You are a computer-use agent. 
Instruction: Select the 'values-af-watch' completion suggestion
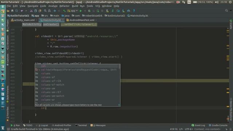pos(77,85)
